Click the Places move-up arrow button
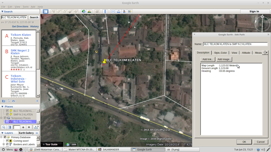The width and height of the screenshot is (271, 152). (23, 127)
